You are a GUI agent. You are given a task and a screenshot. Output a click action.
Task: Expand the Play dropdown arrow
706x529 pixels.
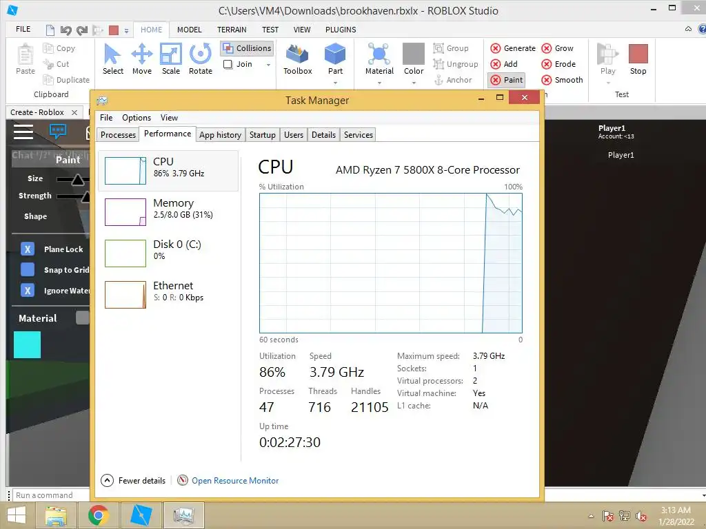tap(608, 83)
